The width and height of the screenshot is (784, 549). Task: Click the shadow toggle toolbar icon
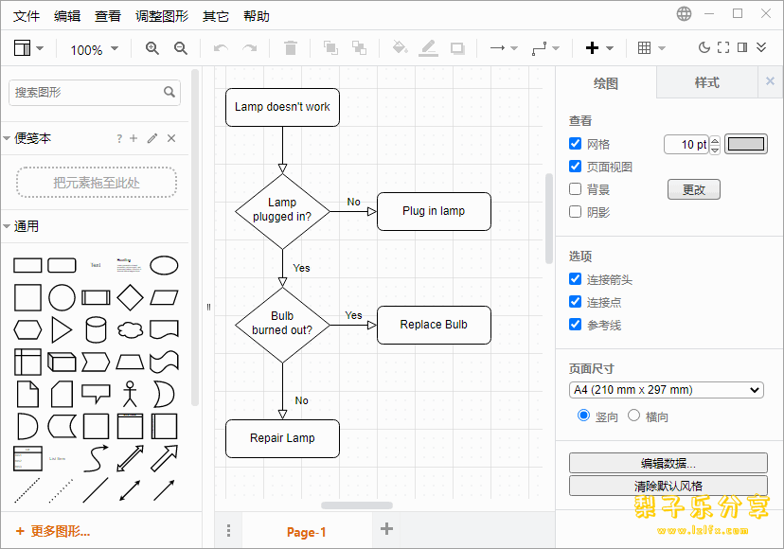click(x=457, y=48)
